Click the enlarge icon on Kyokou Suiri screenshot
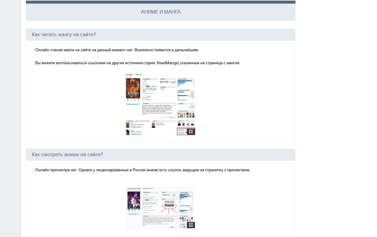The height and width of the screenshot is (237, 377). point(191,225)
